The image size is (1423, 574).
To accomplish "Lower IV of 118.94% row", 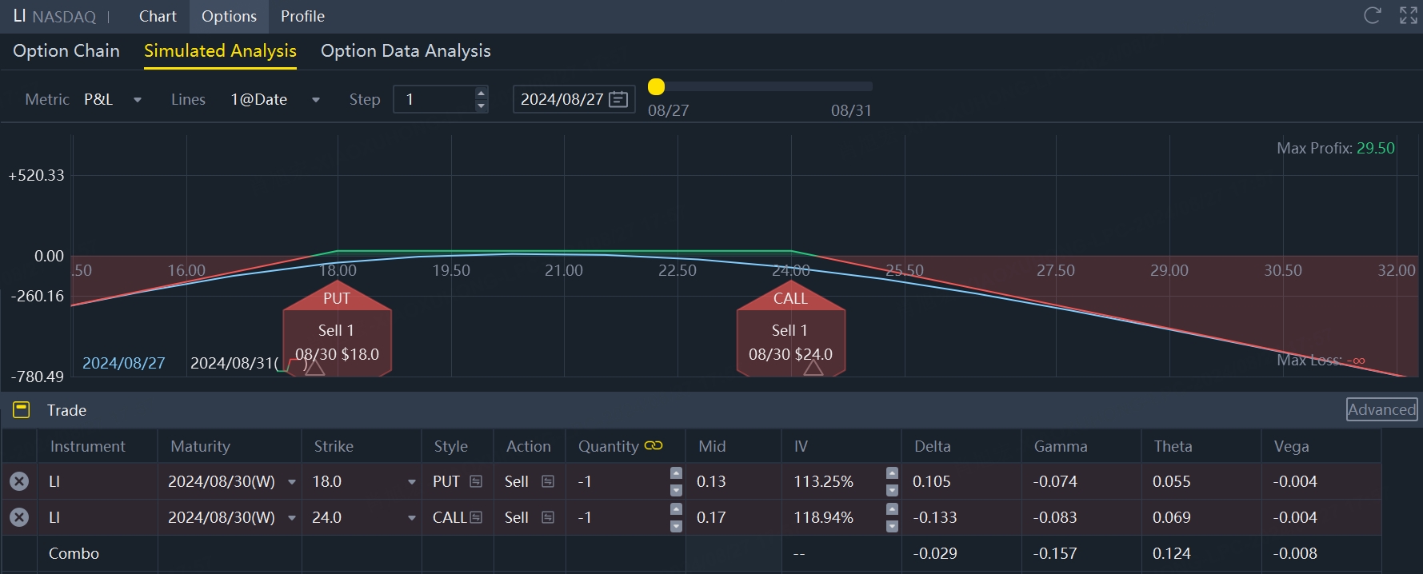I will [x=892, y=526].
